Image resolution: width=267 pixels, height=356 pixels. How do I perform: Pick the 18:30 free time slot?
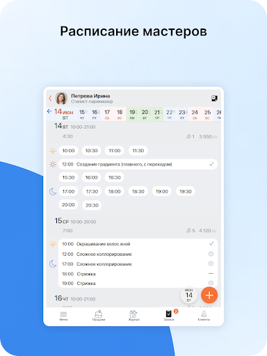[x=138, y=191]
